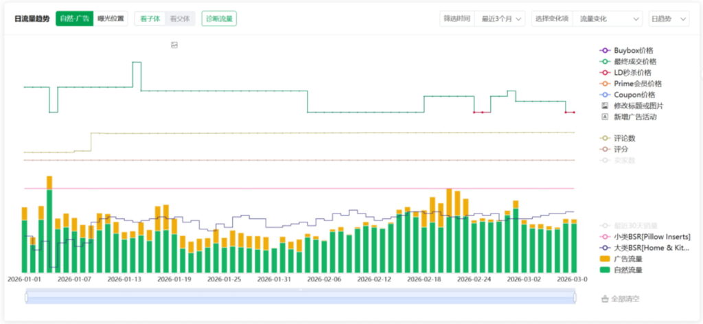Click the 最终成交价格 legend icon
The image size is (703, 324).
tap(605, 62)
